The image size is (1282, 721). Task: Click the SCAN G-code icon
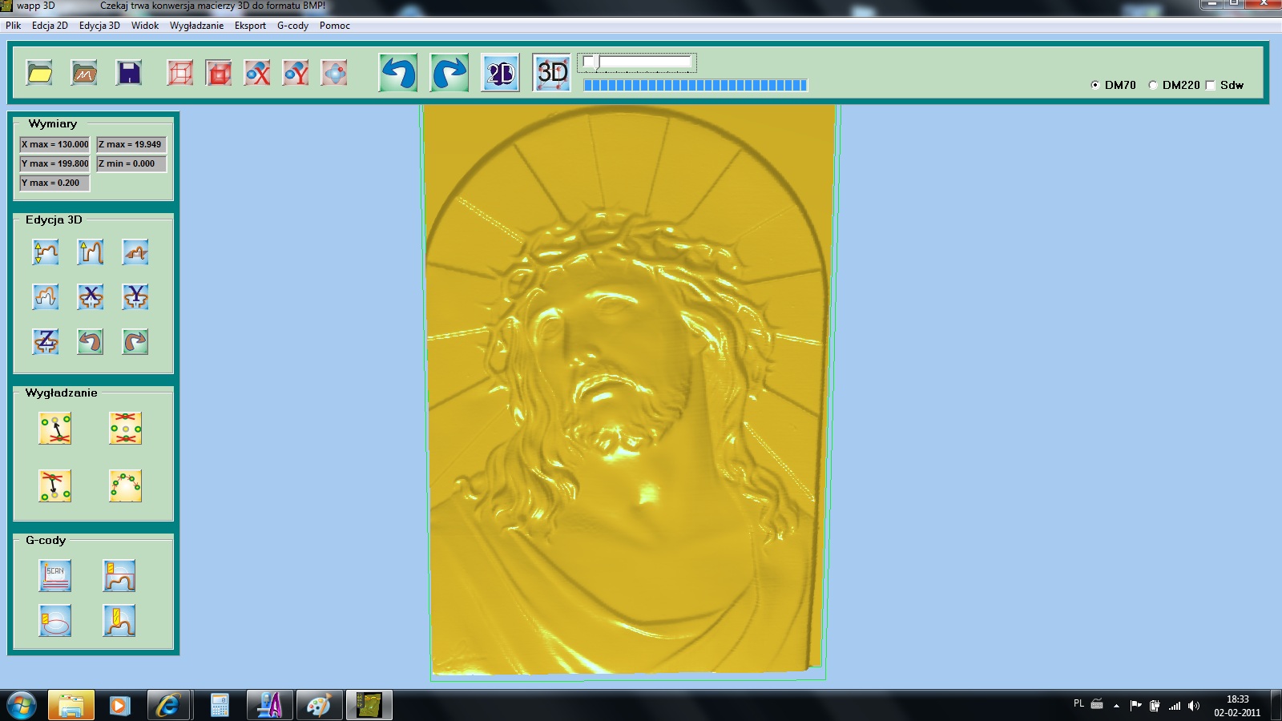coord(55,576)
